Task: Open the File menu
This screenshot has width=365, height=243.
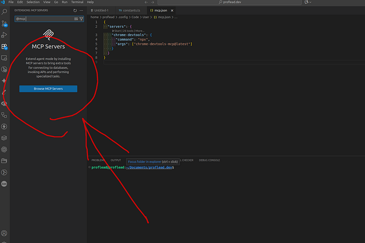Action: tap(11, 2)
